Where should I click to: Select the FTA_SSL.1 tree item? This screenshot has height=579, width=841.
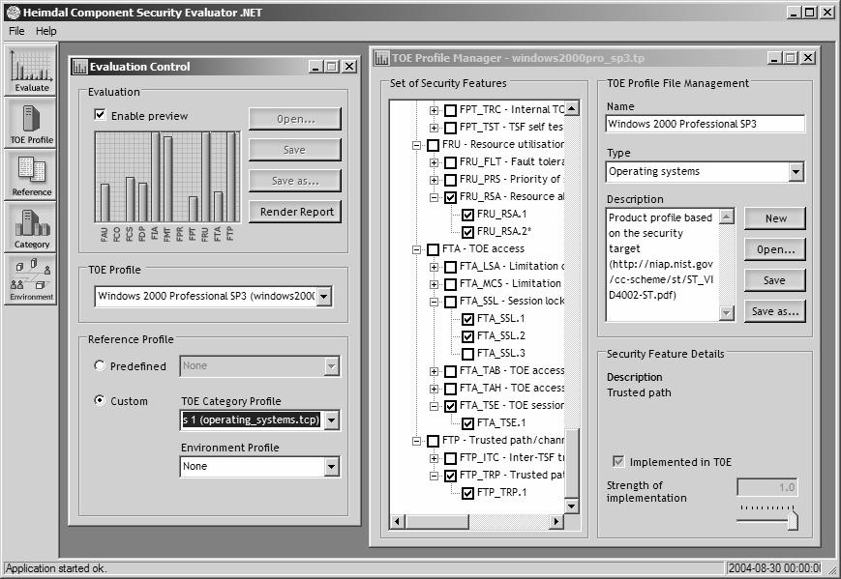pos(501,319)
